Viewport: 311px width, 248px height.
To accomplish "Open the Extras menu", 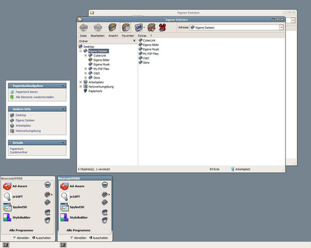I will [x=142, y=36].
